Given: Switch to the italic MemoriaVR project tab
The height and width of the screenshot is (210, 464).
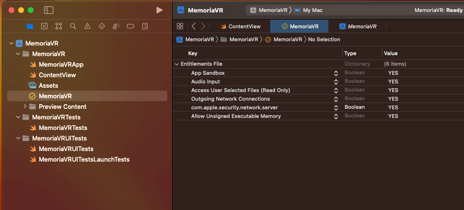Looking at the screenshot, I should pos(358,26).
